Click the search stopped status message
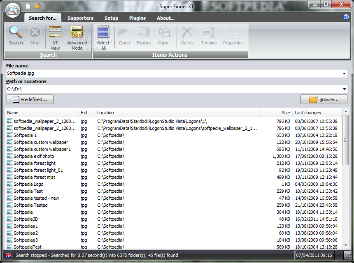The width and height of the screenshot is (354, 263). coord(97,255)
